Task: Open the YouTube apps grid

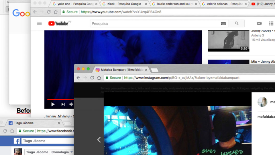Action: click(x=271, y=23)
